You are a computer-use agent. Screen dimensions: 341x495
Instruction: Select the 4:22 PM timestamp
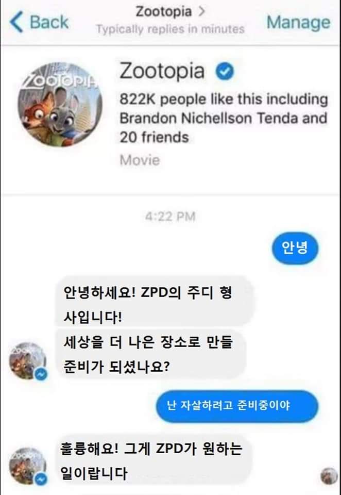click(x=170, y=217)
